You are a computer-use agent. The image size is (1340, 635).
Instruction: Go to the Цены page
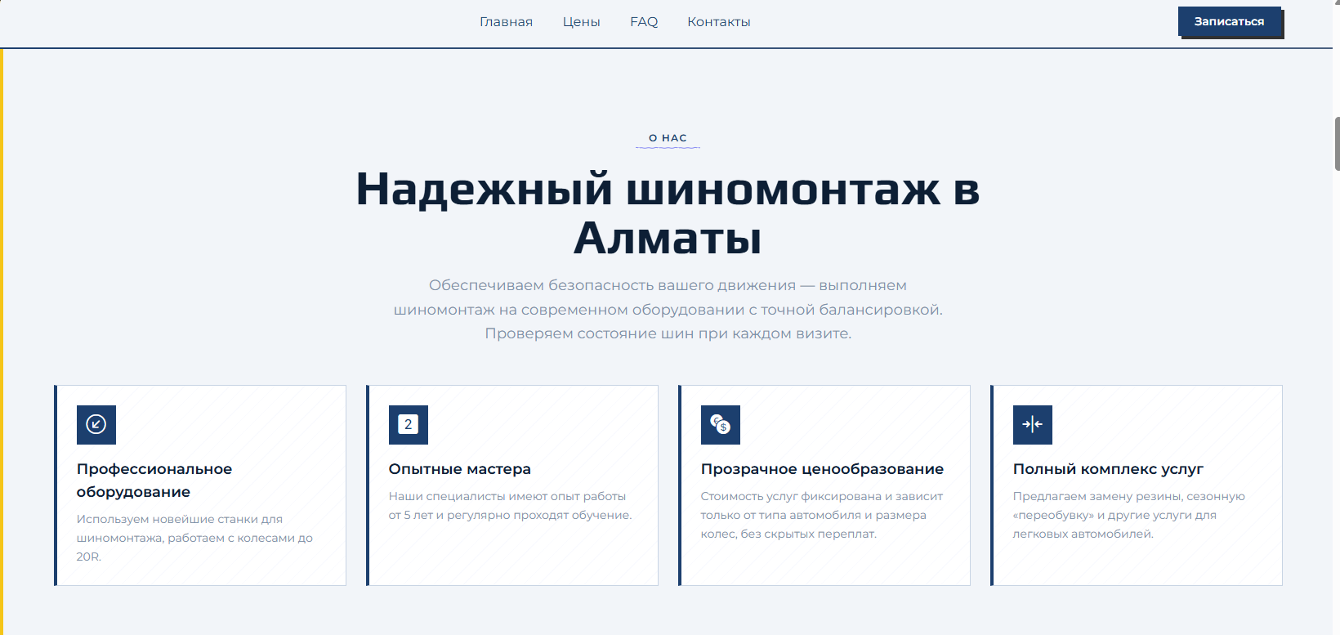(581, 22)
